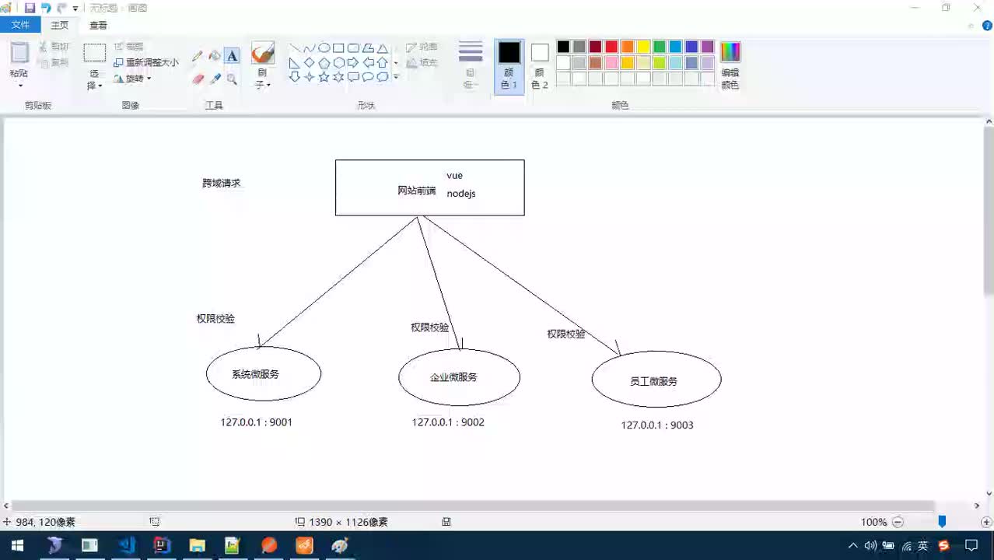Click the vertical scrollbar thumb
Viewport: 994px width, 560px height.
(x=989, y=210)
